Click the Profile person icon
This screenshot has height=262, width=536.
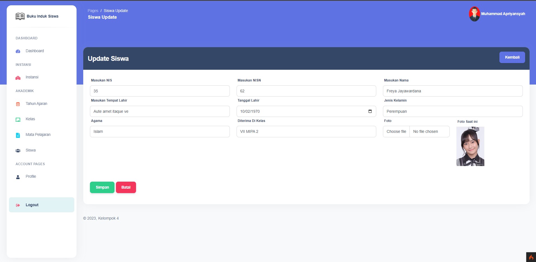pos(18,177)
